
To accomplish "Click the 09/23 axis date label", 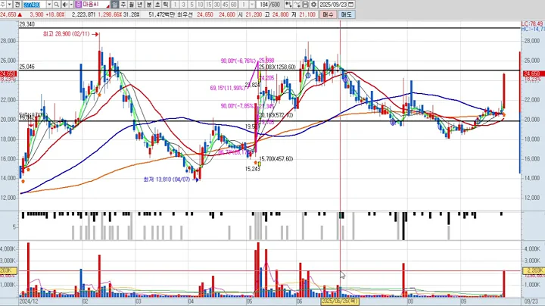I will click(532, 301).
